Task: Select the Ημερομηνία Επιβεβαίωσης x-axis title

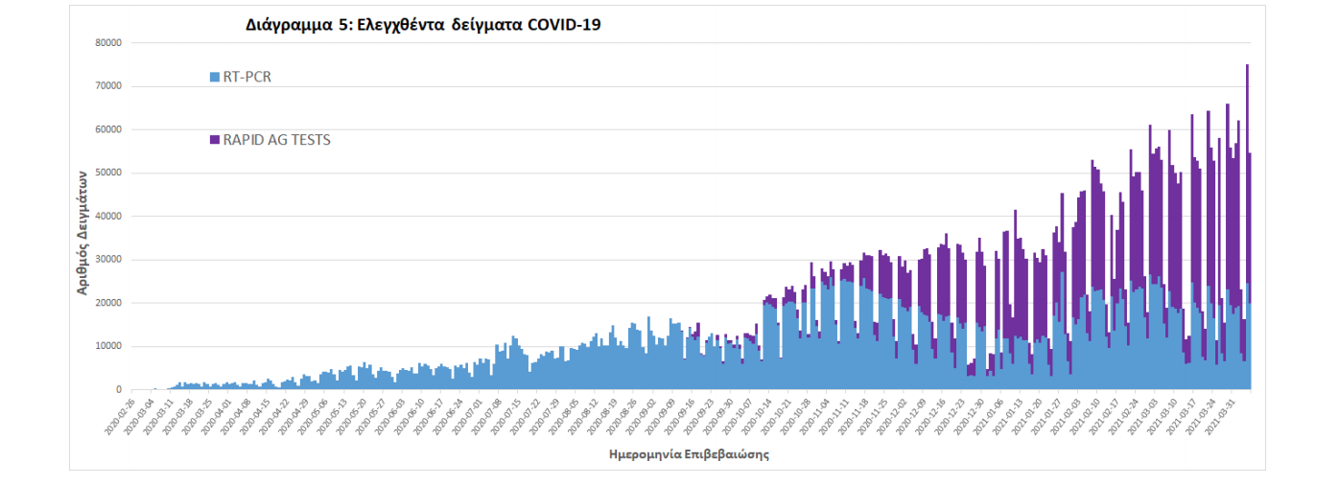Action: pyautogui.click(x=689, y=454)
